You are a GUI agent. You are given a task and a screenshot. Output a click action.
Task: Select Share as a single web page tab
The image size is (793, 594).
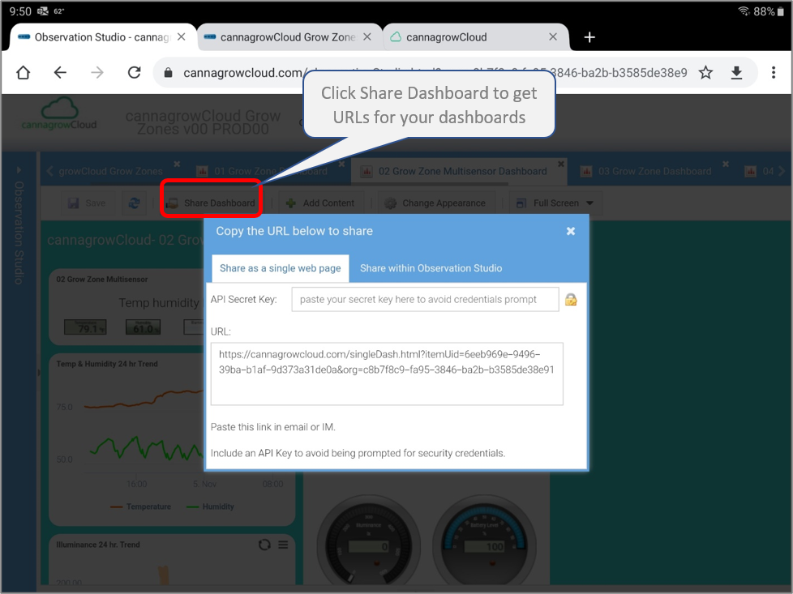pyautogui.click(x=280, y=268)
